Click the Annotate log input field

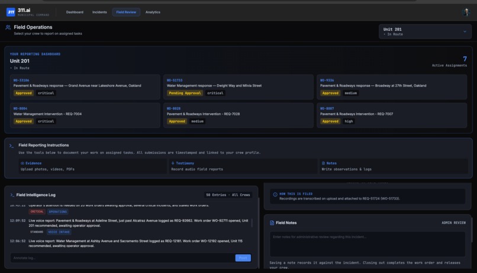(123, 258)
